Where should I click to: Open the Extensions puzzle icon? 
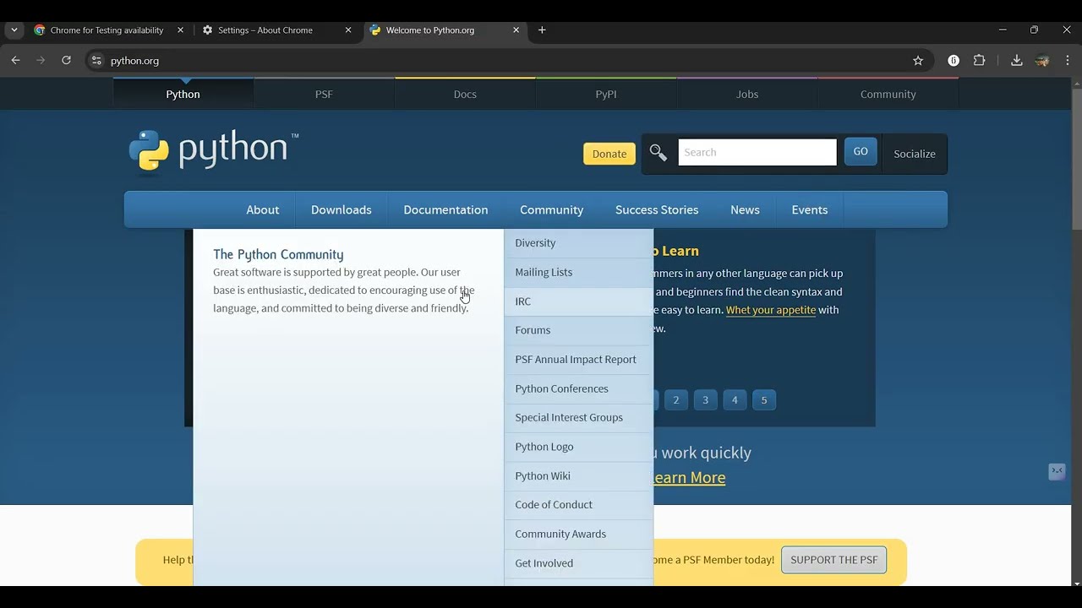979,60
